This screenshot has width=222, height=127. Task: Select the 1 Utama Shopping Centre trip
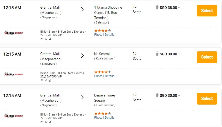tap(207, 11)
